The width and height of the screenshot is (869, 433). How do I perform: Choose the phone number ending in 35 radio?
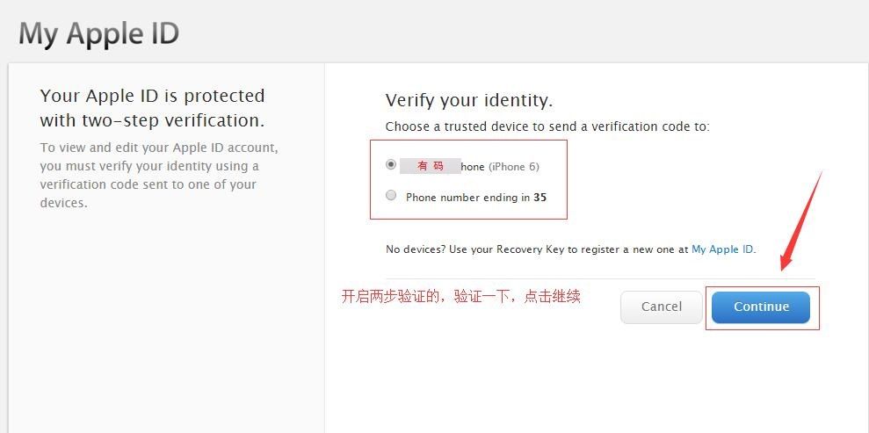point(391,196)
